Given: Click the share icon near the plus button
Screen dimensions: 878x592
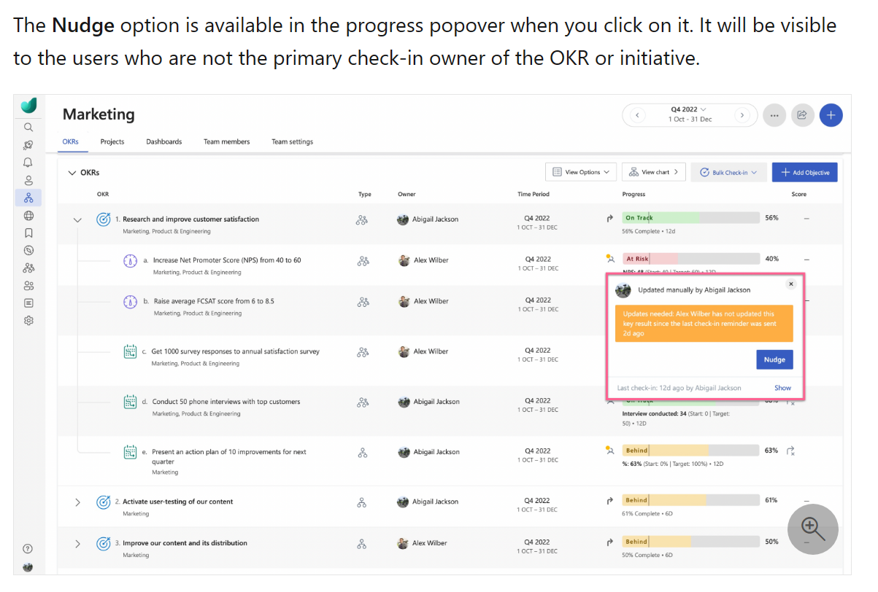Looking at the screenshot, I should pos(802,115).
